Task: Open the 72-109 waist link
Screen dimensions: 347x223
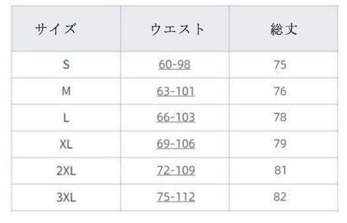Action: [175, 170]
